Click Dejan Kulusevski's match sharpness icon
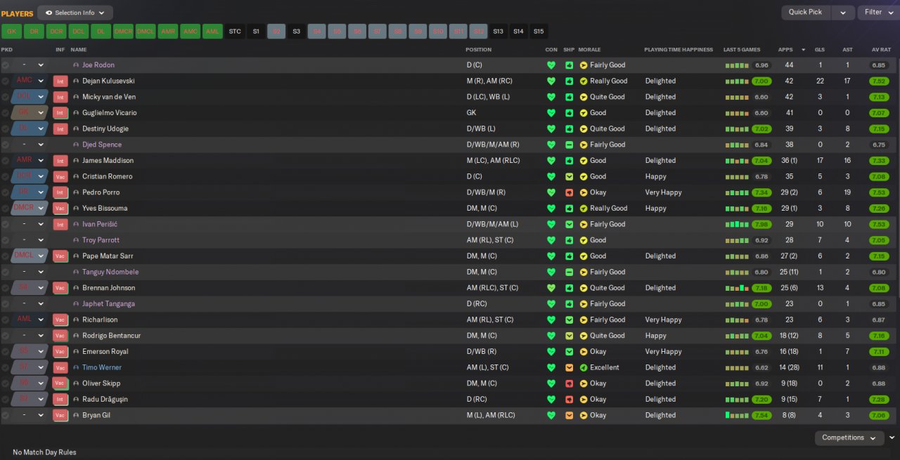 [x=569, y=81]
